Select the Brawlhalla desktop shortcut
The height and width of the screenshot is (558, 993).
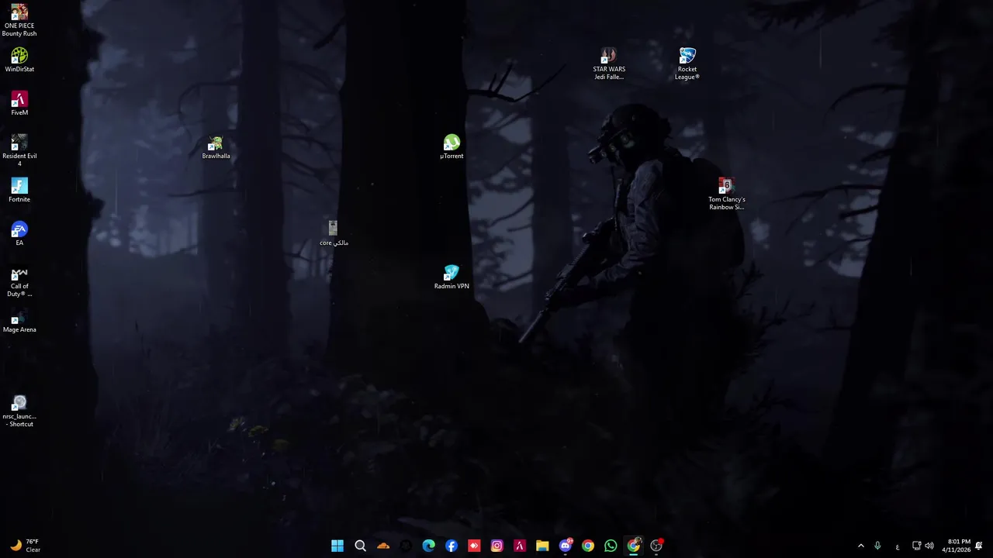pyautogui.click(x=216, y=146)
